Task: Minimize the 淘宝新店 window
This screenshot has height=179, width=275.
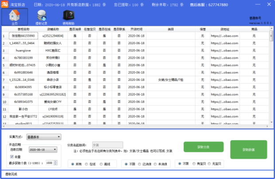Action: click(258, 4)
